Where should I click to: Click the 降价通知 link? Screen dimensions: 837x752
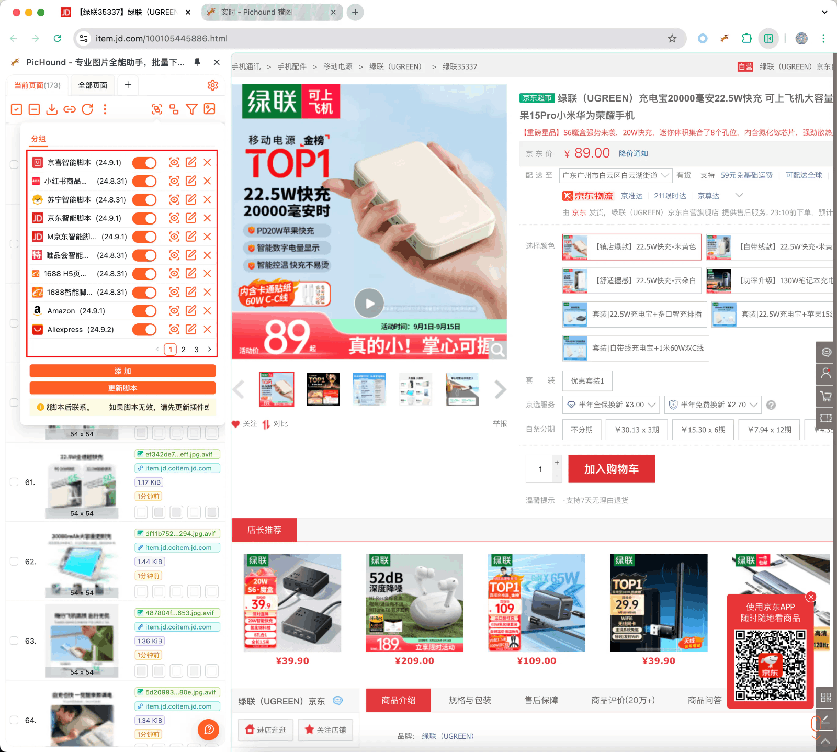coord(634,153)
